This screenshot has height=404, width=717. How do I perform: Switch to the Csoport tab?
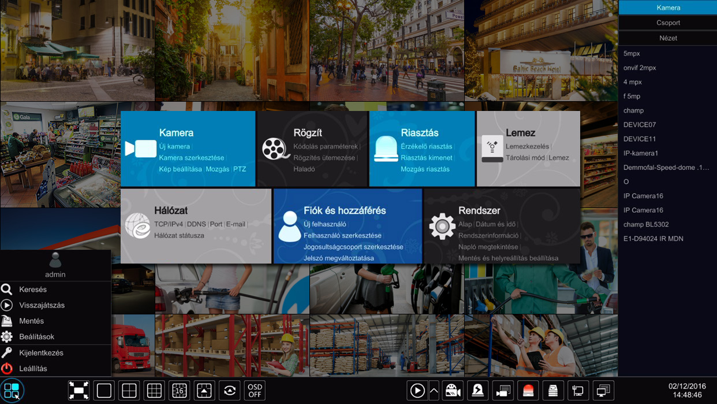click(668, 23)
